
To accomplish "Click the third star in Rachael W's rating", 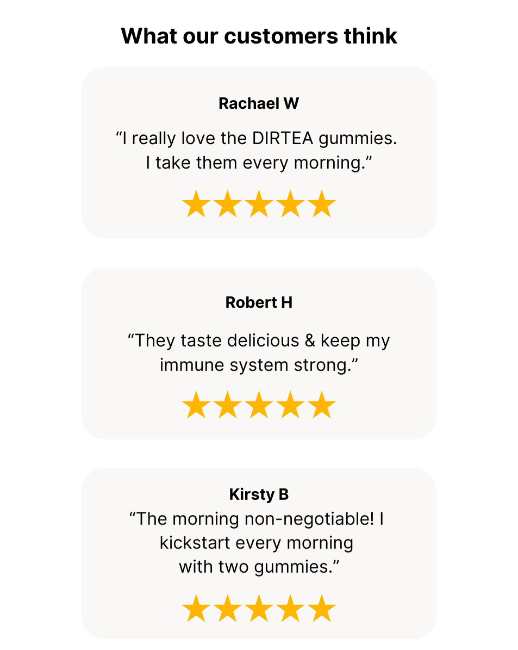I will pos(259,204).
